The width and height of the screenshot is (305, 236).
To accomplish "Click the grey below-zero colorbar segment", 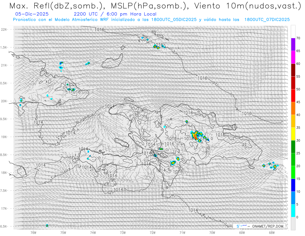I will (x=293, y=224).
